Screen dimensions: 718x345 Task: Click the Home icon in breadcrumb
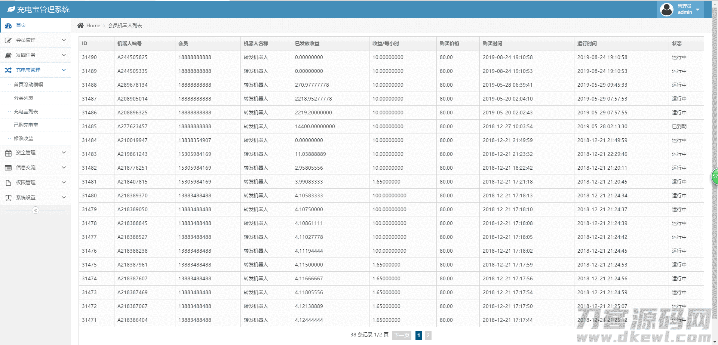pos(80,25)
